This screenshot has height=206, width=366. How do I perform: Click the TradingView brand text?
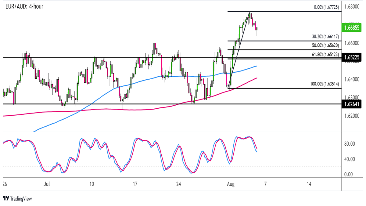point(21,199)
